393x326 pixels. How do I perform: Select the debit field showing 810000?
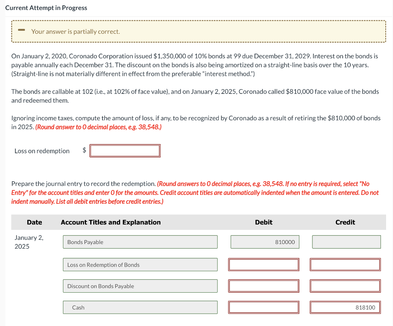tap(264, 242)
